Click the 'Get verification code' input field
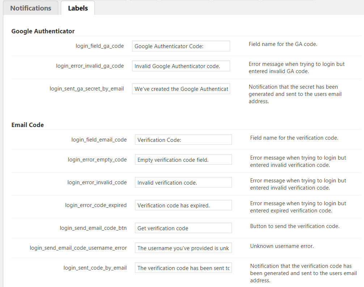This screenshot has height=287, width=364. [x=183, y=228]
